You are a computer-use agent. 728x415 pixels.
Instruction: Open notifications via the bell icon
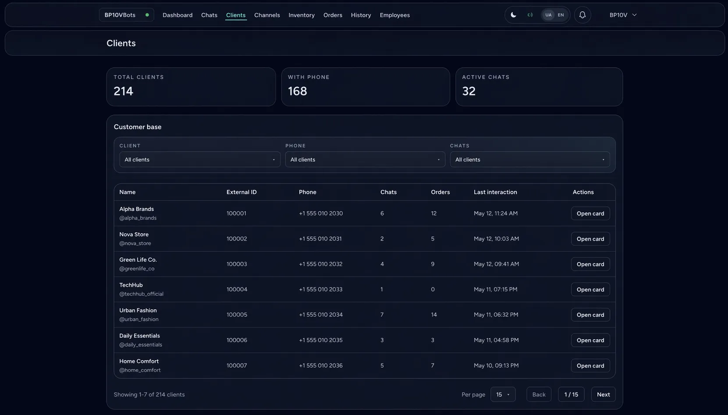click(582, 15)
